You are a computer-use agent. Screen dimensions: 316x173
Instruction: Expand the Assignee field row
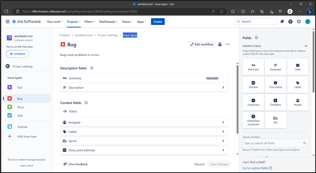point(144,122)
